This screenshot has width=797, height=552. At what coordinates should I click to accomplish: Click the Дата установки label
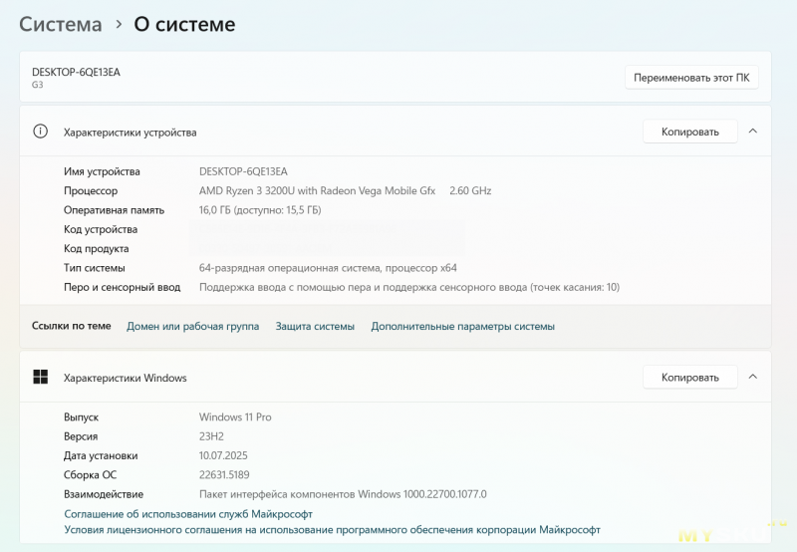[x=101, y=456]
